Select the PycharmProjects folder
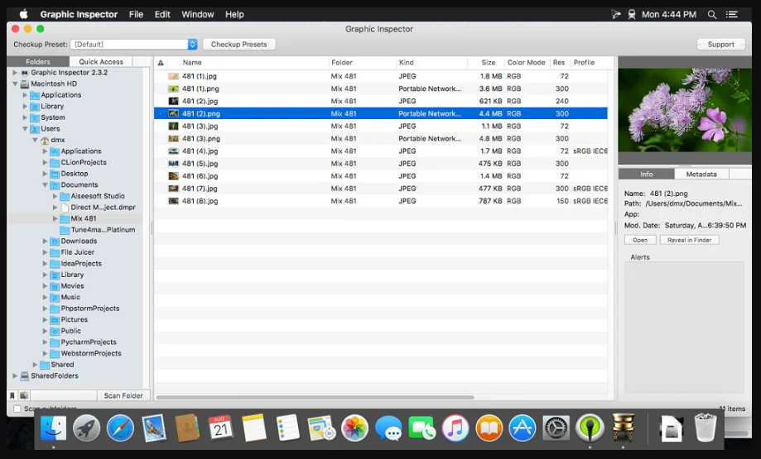This screenshot has height=459, width=761. point(89,342)
